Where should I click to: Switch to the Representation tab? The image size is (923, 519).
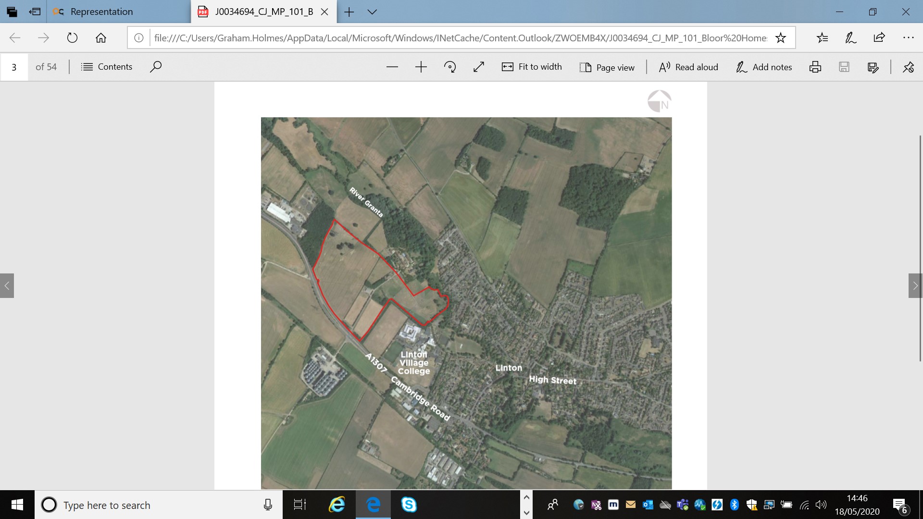pyautogui.click(x=101, y=12)
